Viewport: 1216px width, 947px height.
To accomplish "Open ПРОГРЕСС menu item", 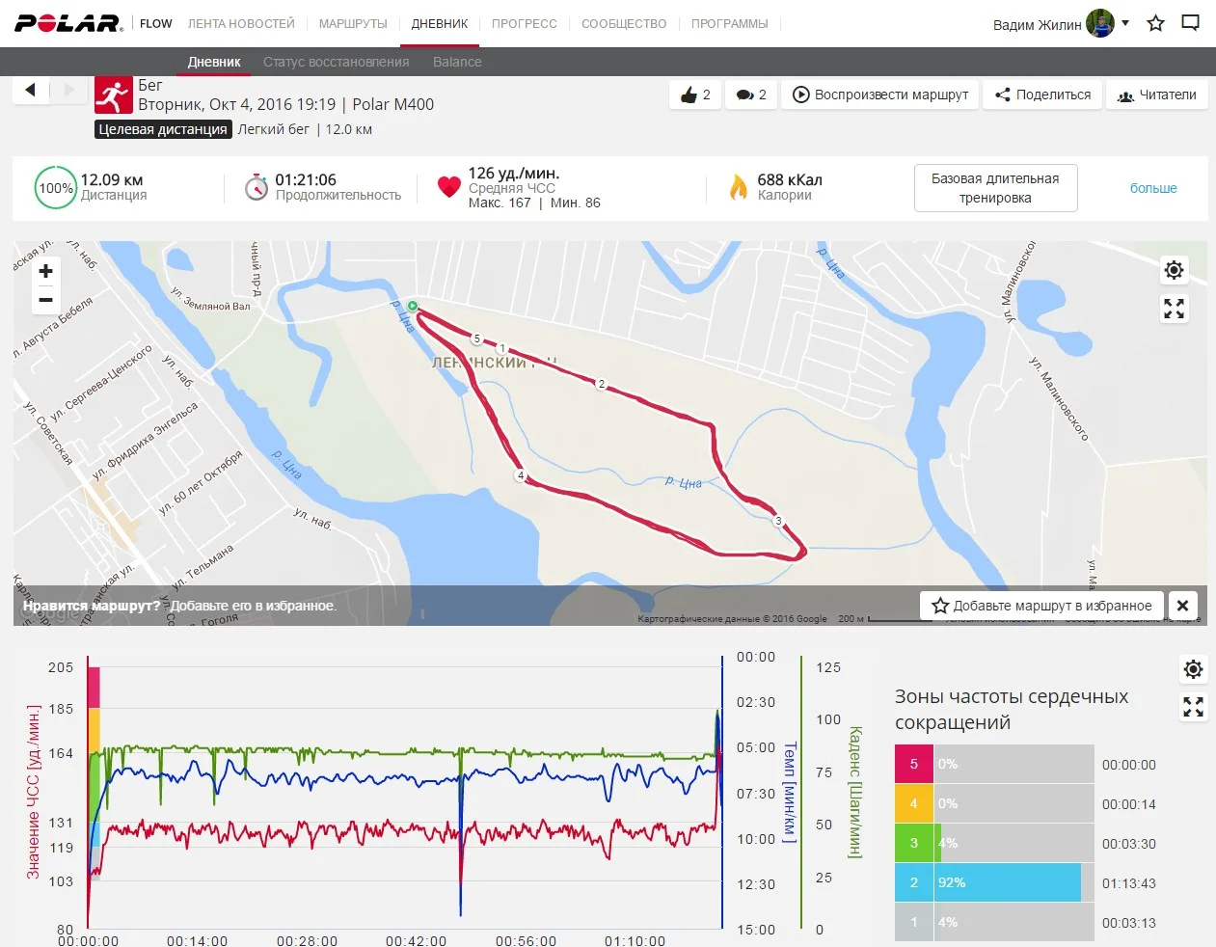I will tap(525, 23).
